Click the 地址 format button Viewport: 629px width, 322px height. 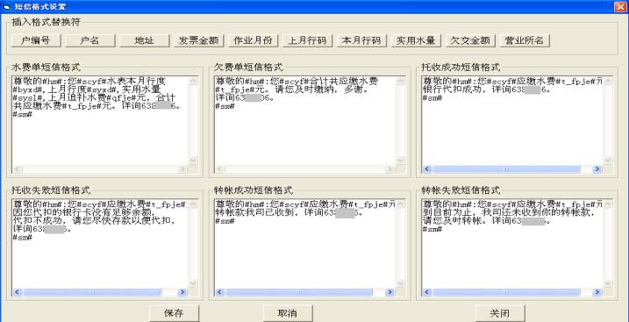click(145, 40)
